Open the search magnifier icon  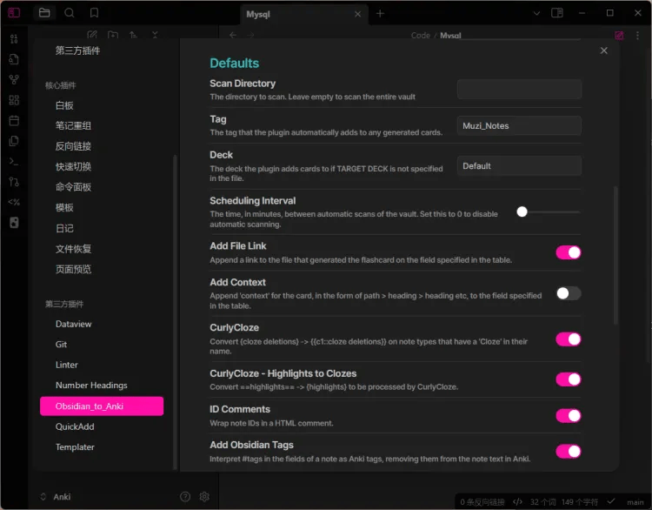click(69, 13)
